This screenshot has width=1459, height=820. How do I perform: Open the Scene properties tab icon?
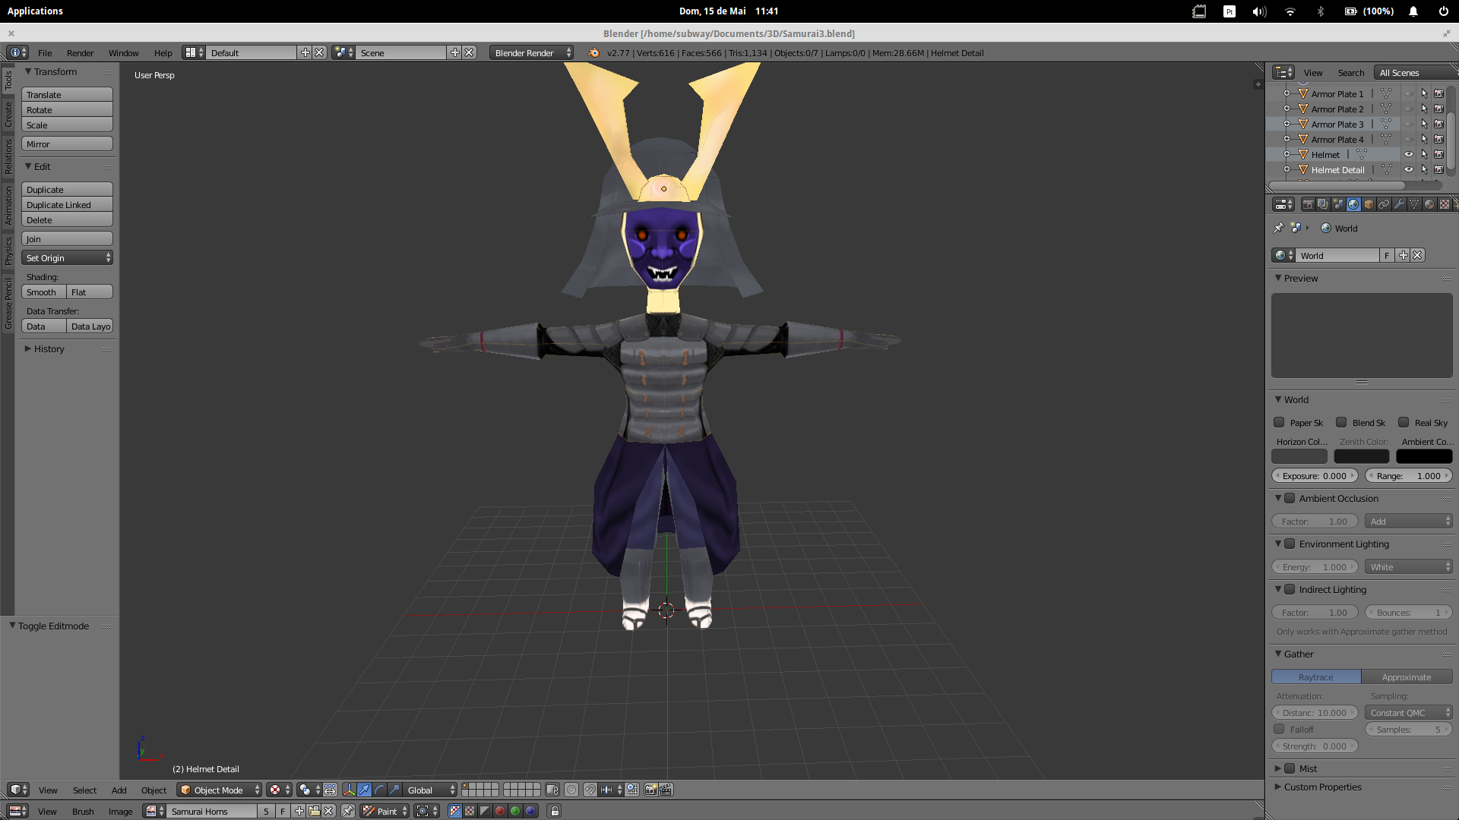(1338, 204)
